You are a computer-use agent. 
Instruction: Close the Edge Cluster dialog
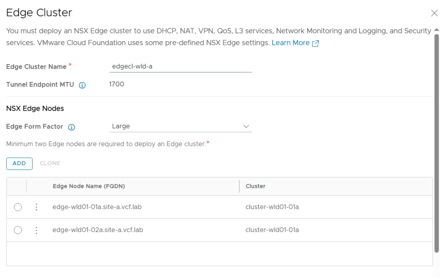click(x=434, y=13)
